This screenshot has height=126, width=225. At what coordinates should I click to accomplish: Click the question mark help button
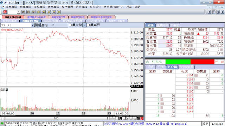(84, 25)
